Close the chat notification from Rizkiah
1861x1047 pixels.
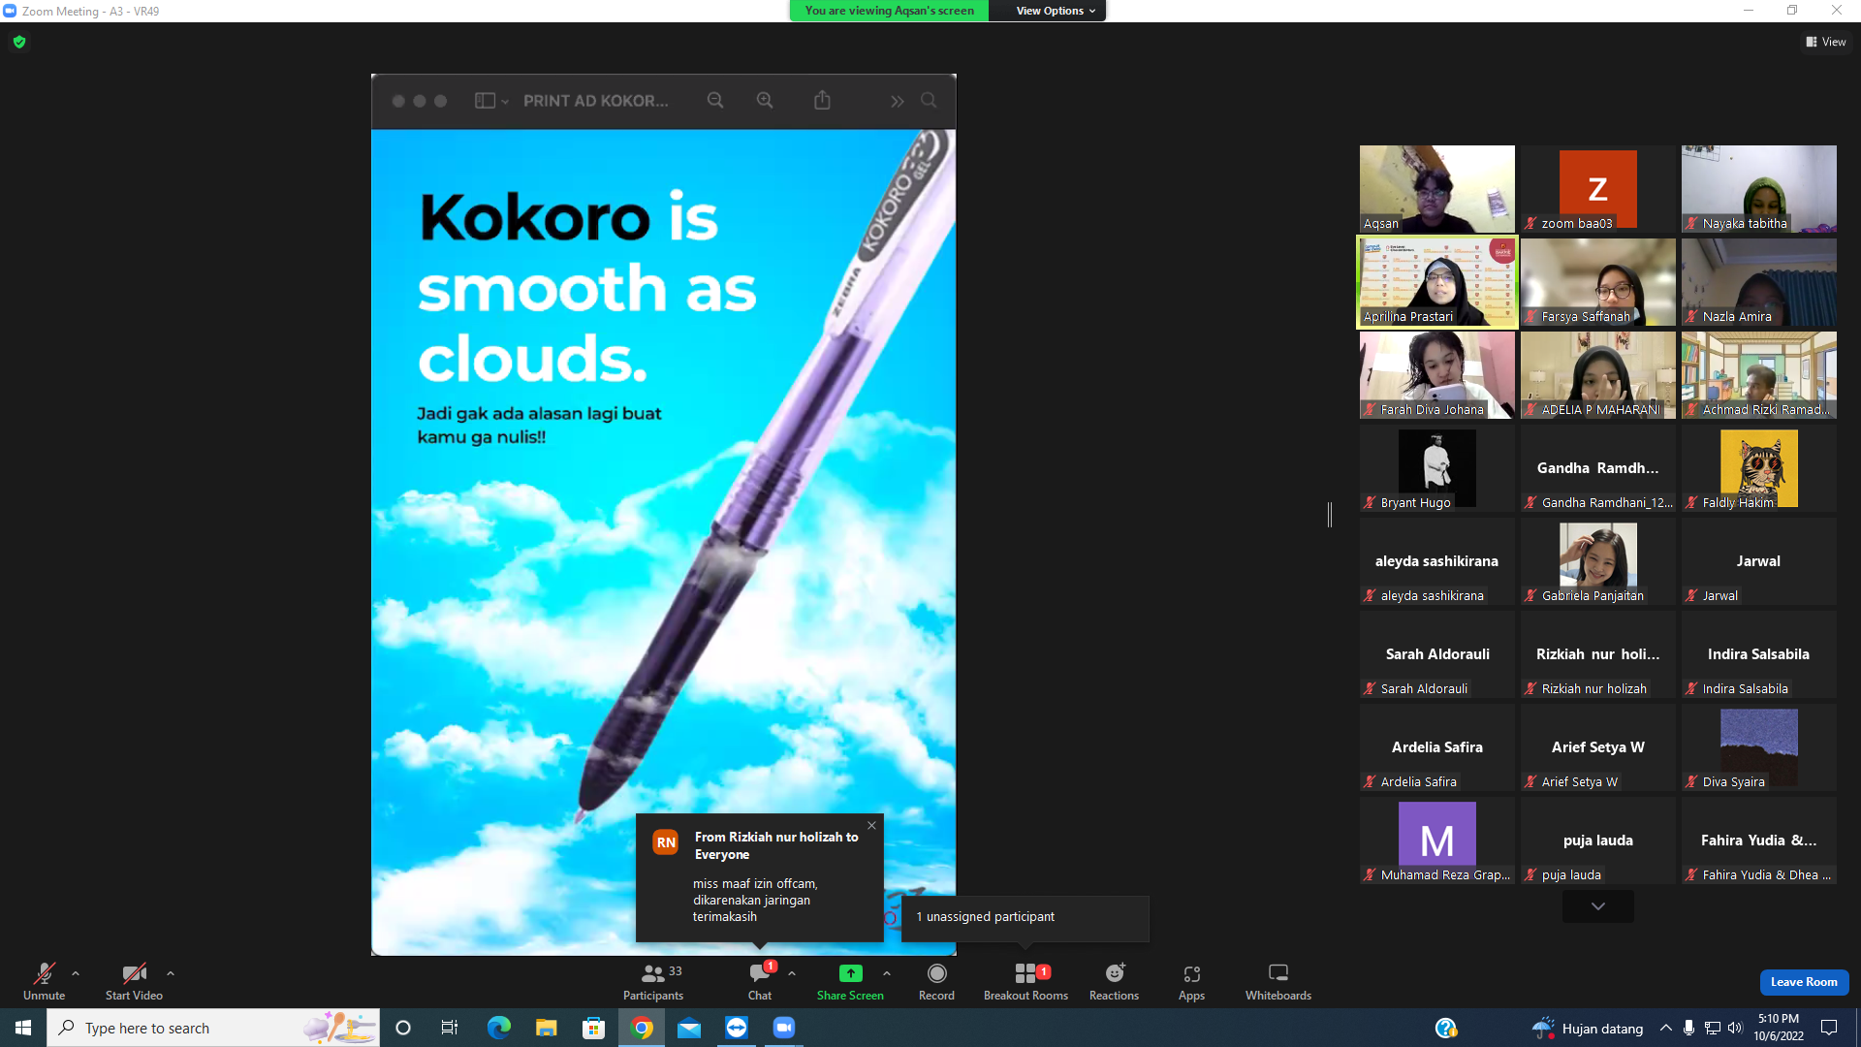tap(871, 826)
